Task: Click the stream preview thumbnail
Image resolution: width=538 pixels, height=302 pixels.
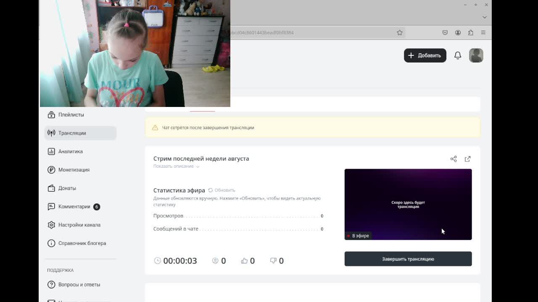Action: point(408,204)
